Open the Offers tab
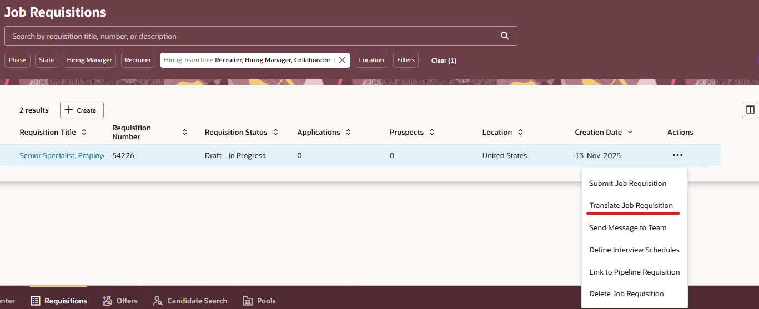 (120, 301)
